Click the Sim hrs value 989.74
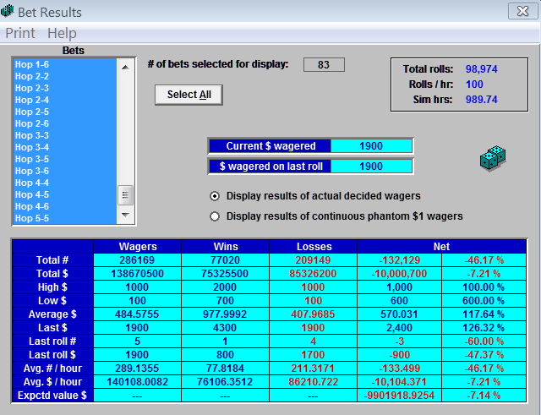This screenshot has width=541, height=415. click(x=481, y=100)
